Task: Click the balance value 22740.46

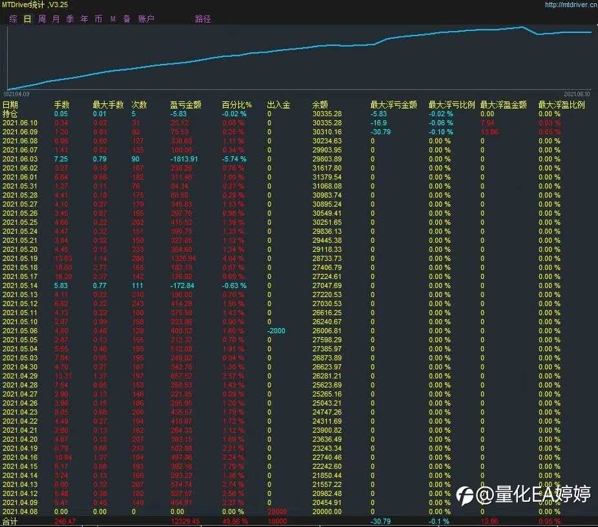Action: coord(327,458)
